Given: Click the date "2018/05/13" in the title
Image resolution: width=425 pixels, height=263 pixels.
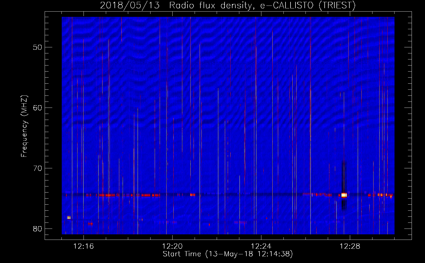Looking at the screenshot, I should pos(130,6).
